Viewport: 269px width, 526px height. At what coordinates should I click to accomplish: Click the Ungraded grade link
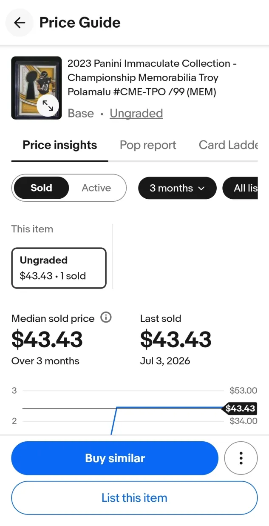click(x=136, y=113)
